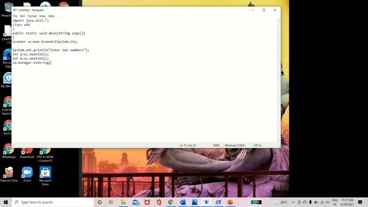368x207 pixels.
Task: Maximize the Notepad window
Action: 264,10
